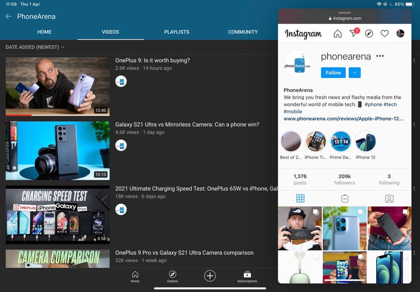Tap the back arrow beside PhoneArena
The width and height of the screenshot is (420, 292).
(x=8, y=17)
